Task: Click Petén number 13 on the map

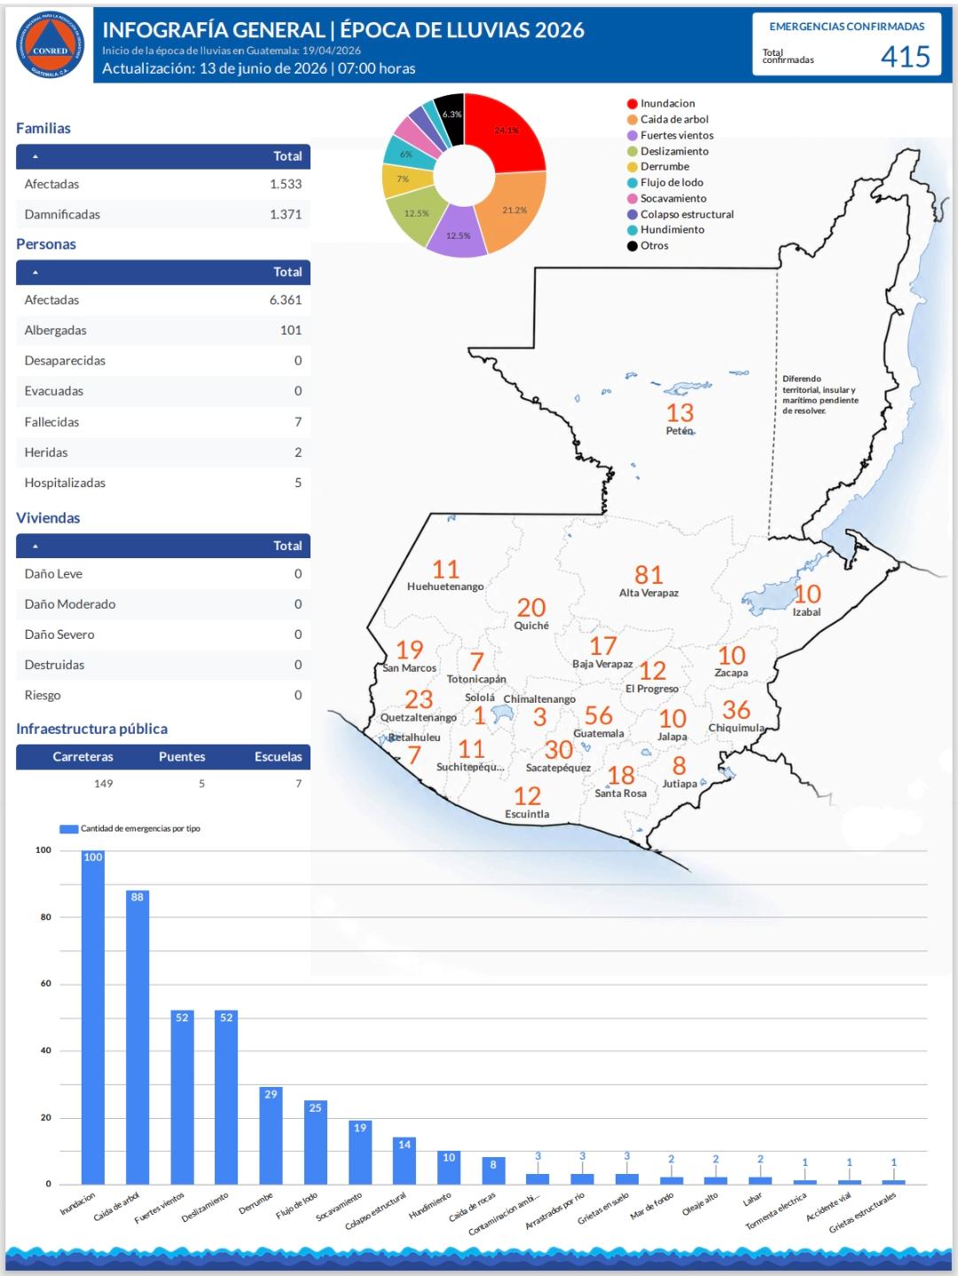Action: 680,413
